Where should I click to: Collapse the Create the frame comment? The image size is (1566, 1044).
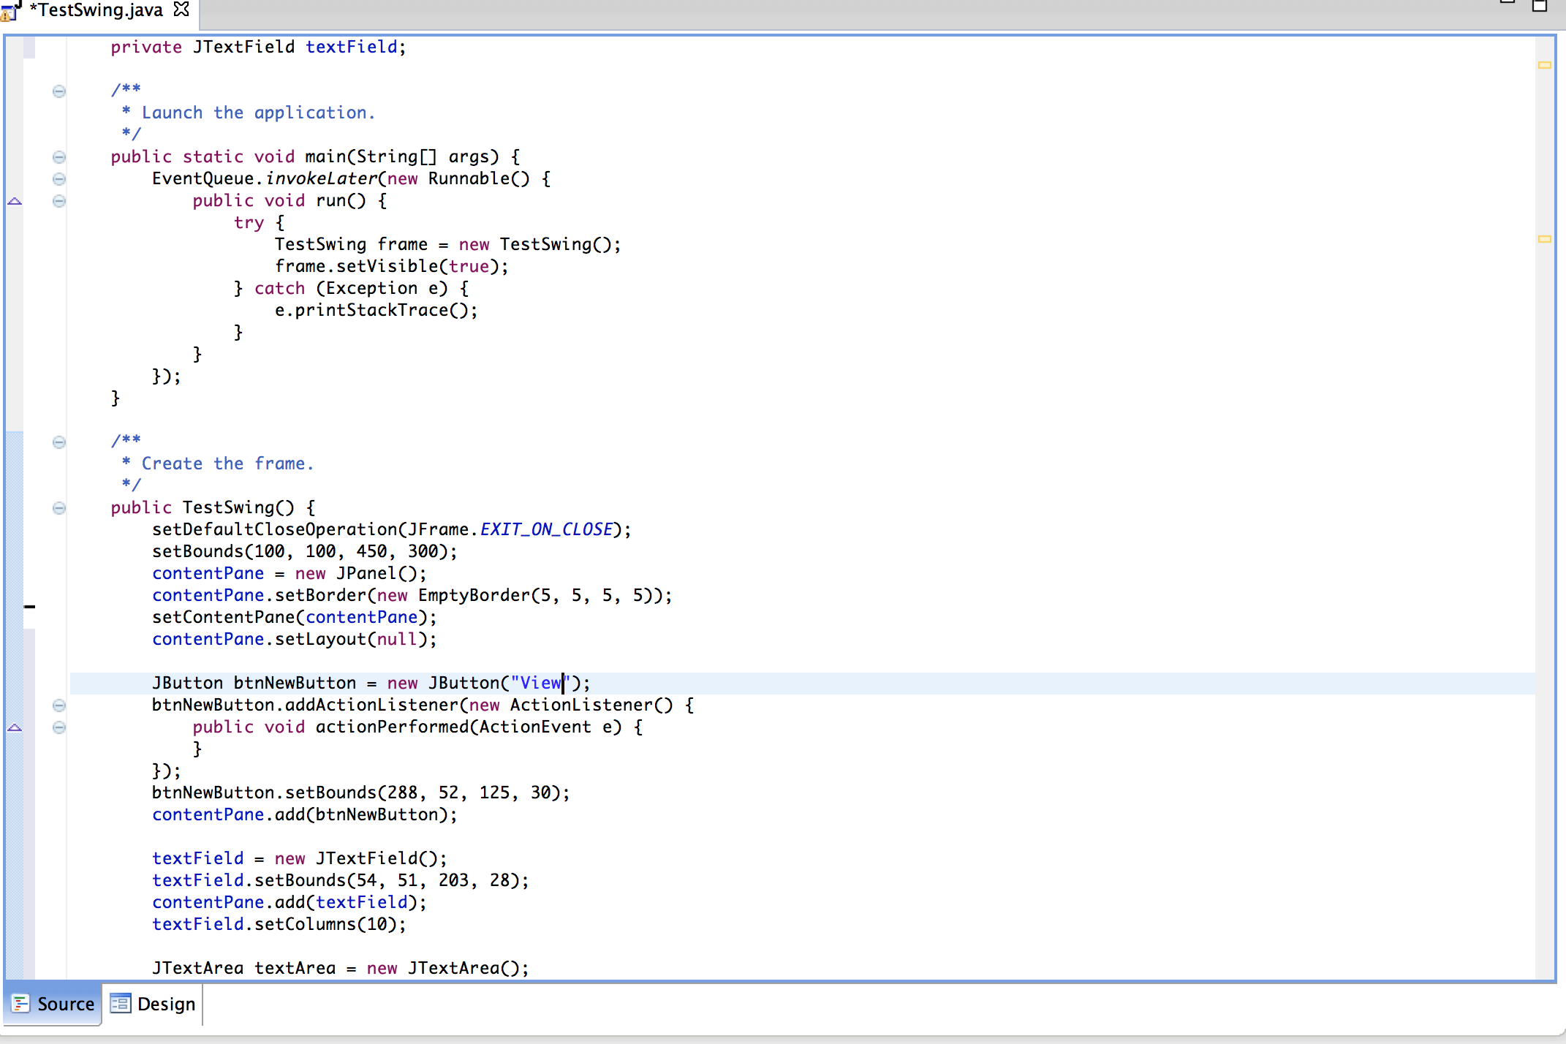point(59,442)
